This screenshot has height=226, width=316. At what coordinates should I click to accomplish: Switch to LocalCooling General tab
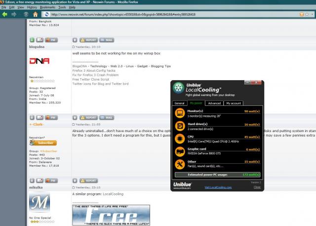[179, 103]
